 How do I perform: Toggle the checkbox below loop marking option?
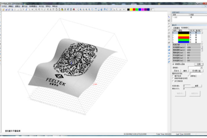click(x=173, y=78)
